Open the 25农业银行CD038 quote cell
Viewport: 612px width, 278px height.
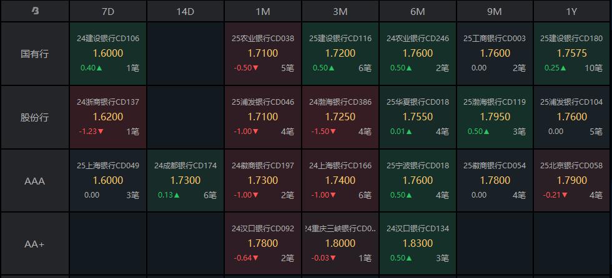[x=263, y=54]
